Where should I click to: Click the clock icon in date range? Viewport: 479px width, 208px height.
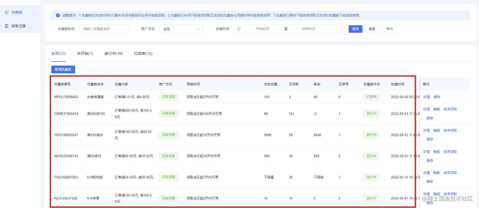239,29
